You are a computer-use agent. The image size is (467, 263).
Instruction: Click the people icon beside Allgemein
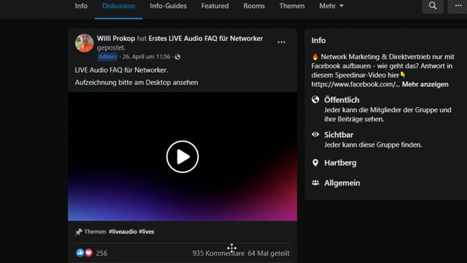(x=315, y=183)
